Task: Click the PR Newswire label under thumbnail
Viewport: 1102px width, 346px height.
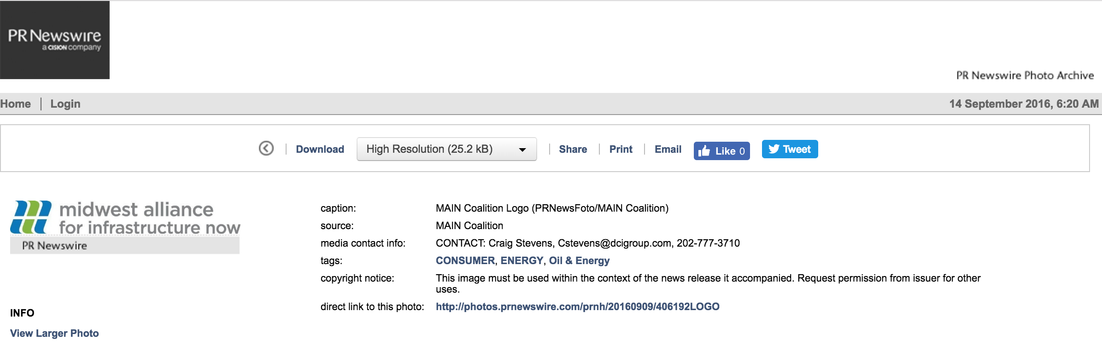Action: 54,246
